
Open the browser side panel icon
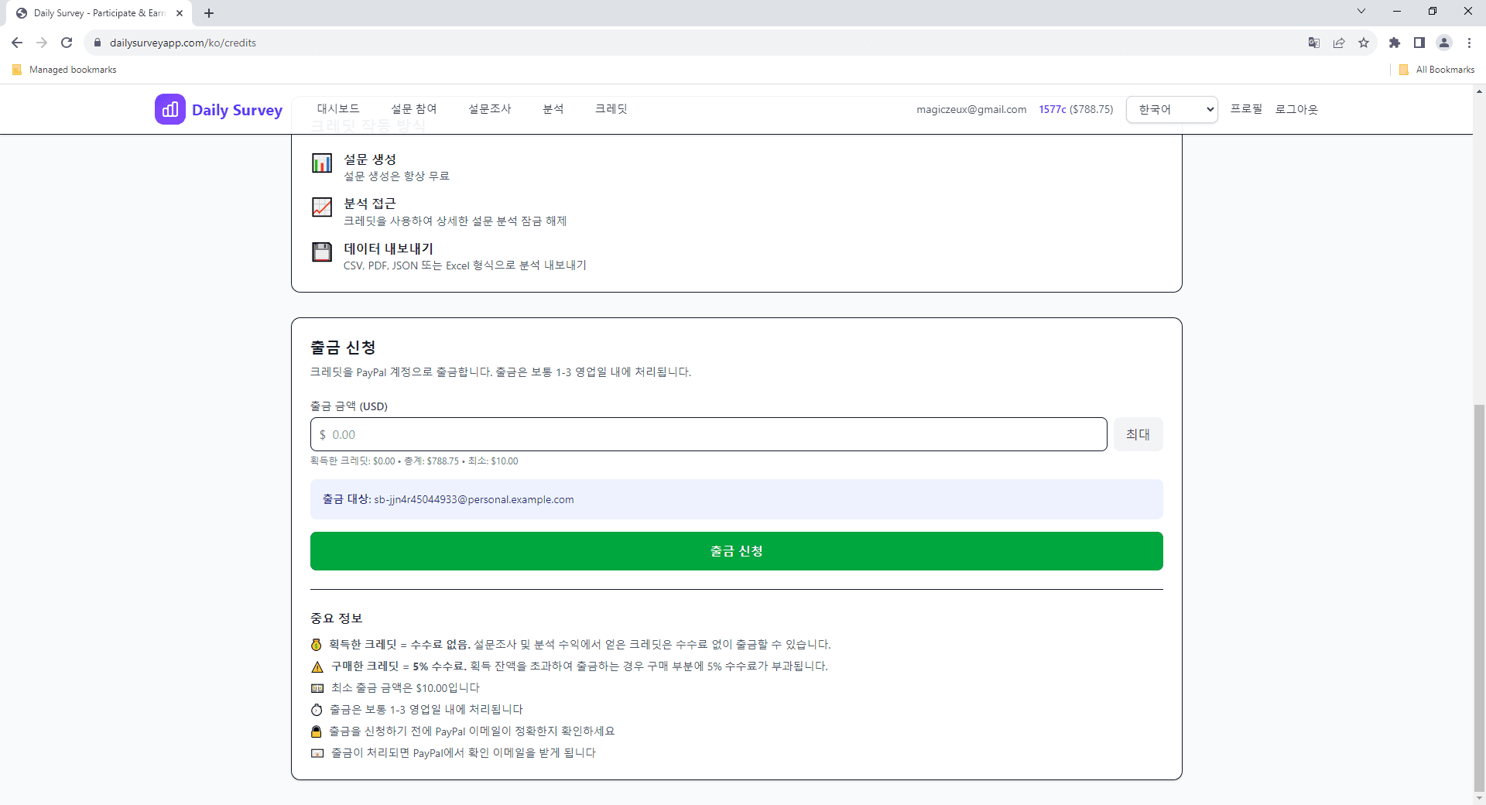point(1419,43)
